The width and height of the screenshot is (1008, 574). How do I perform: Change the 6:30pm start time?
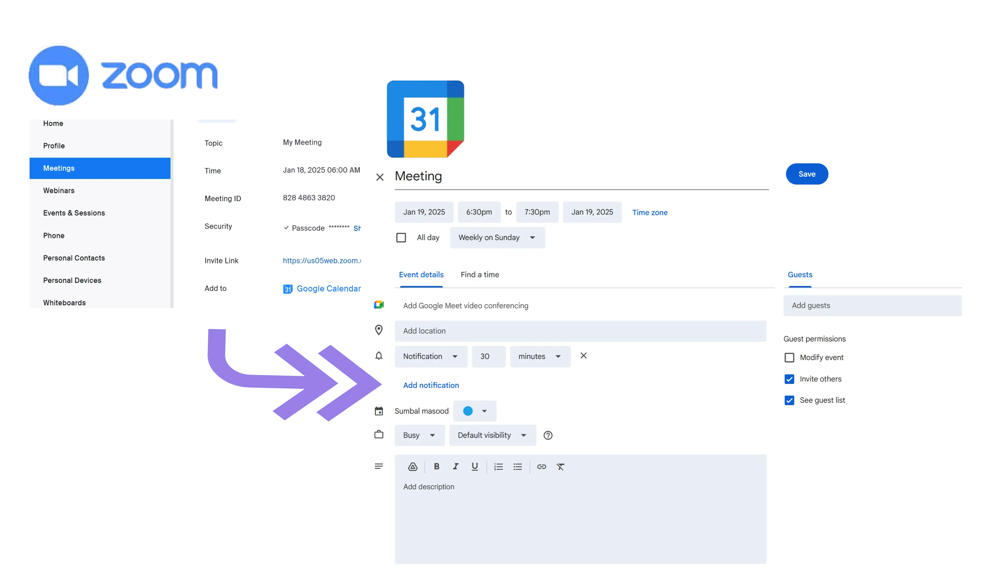(x=479, y=212)
